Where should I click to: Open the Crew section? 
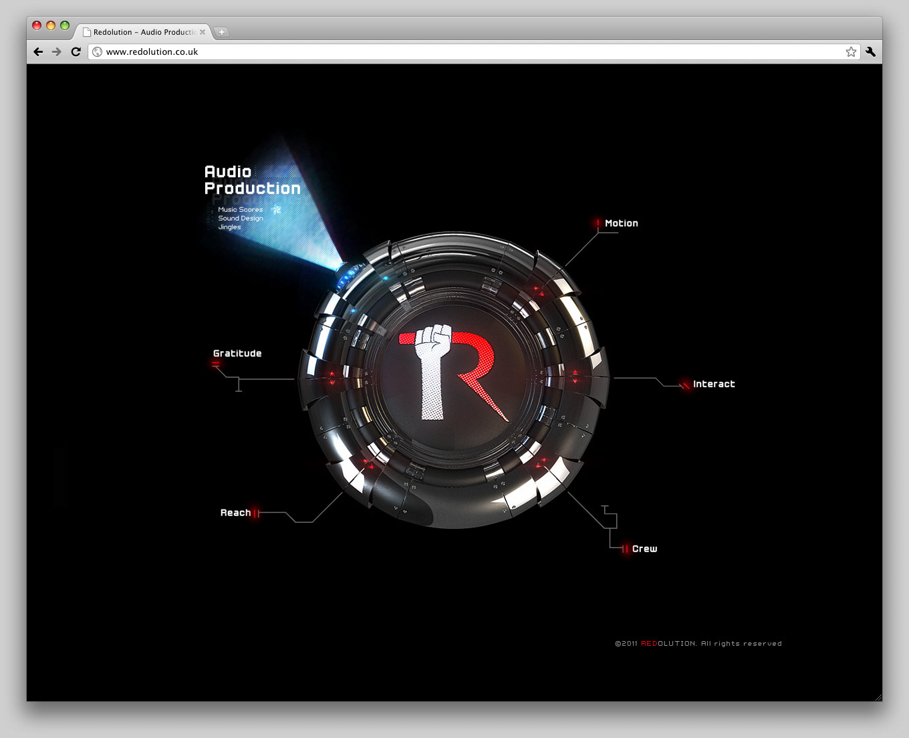[644, 549]
